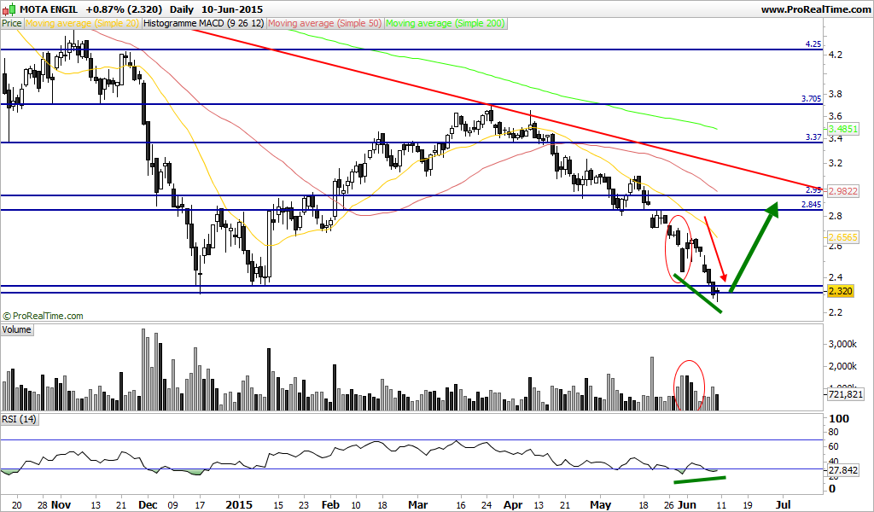874x512 pixels.
Task: Open Moving average (Simple 200) label
Action: 446,23
